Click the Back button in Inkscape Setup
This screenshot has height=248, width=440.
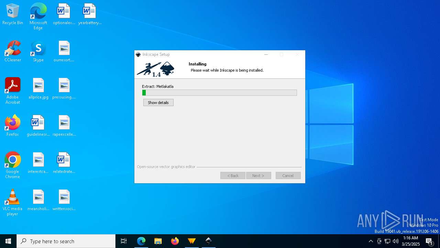click(233, 176)
